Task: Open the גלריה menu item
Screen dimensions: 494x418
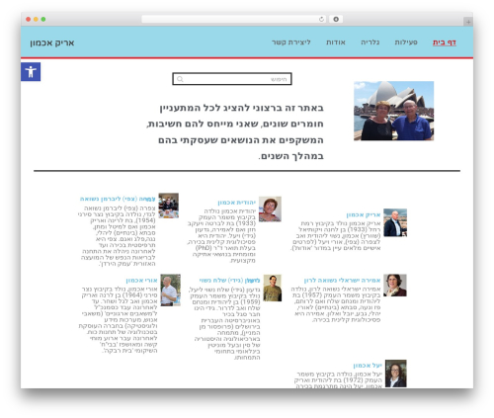Action: pyautogui.click(x=370, y=42)
